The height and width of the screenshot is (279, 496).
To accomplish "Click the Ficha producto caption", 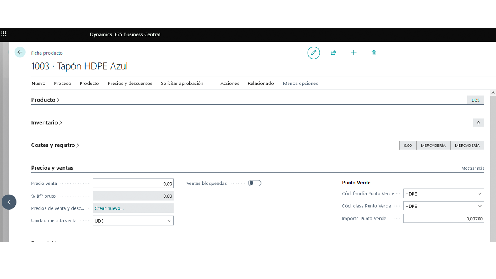I will (x=47, y=53).
